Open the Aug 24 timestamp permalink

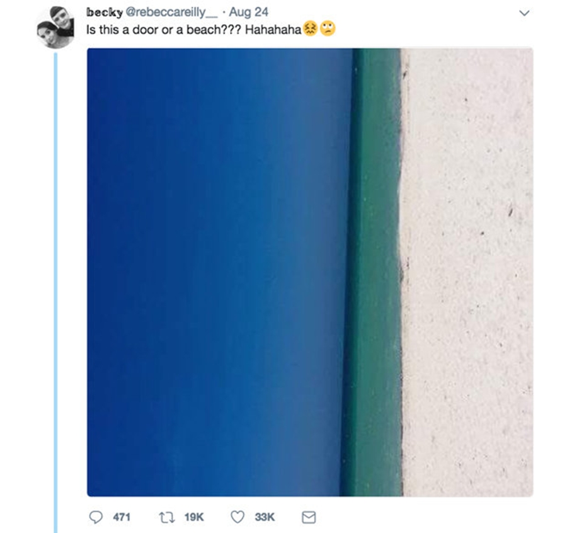tap(249, 13)
